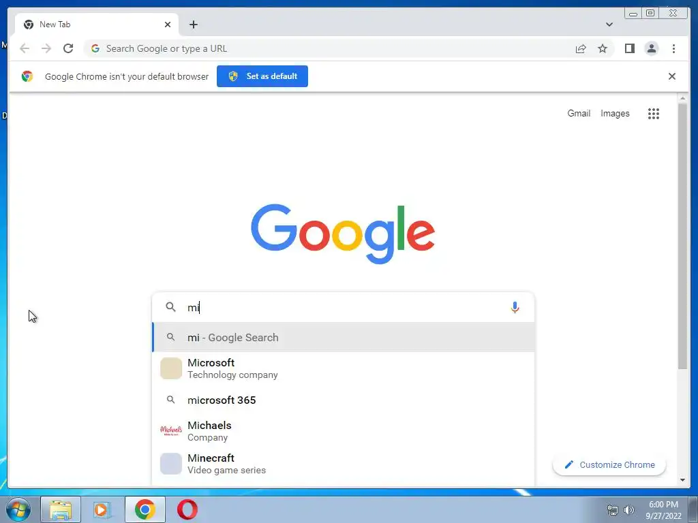Click the browser back arrow
The height and width of the screenshot is (523, 698).
click(x=25, y=48)
